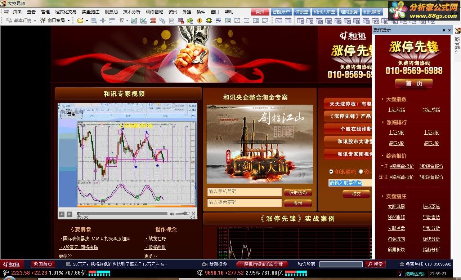
Task: Select the 30-minute period chart icon
Action: click(328, 21)
